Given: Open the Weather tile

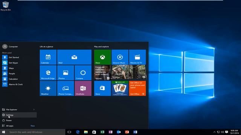Looking at the screenshot, I should pyautogui.click(x=48, y=88).
